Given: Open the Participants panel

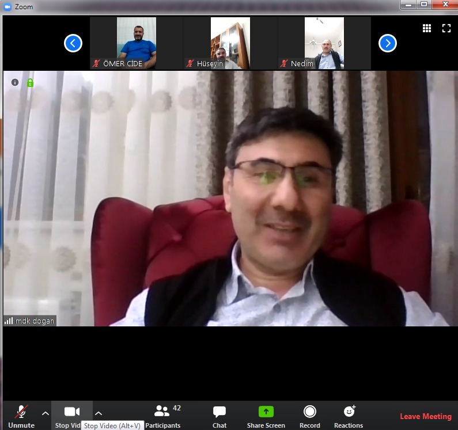Looking at the screenshot, I should 163,416.
